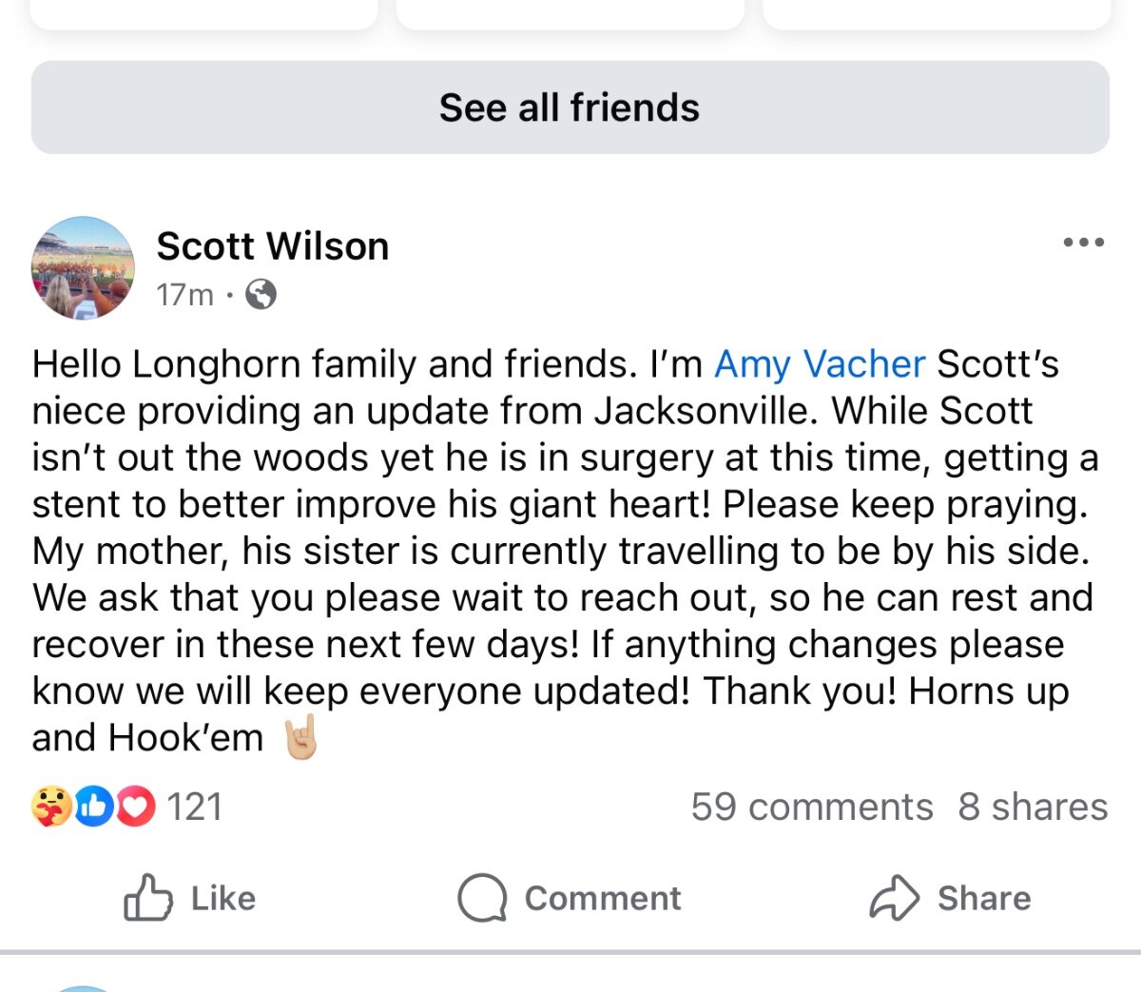Click the horns hand emoji in the post
The image size is (1141, 992).
300,738
